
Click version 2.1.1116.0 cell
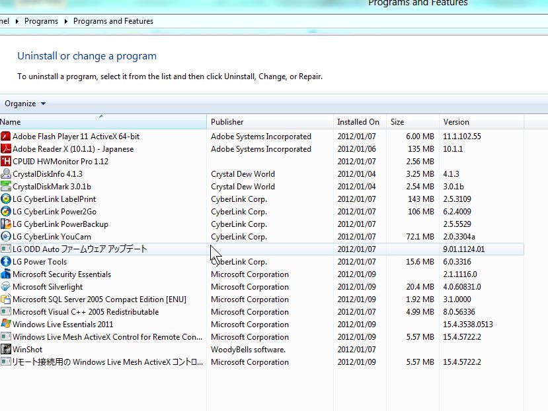coord(460,274)
